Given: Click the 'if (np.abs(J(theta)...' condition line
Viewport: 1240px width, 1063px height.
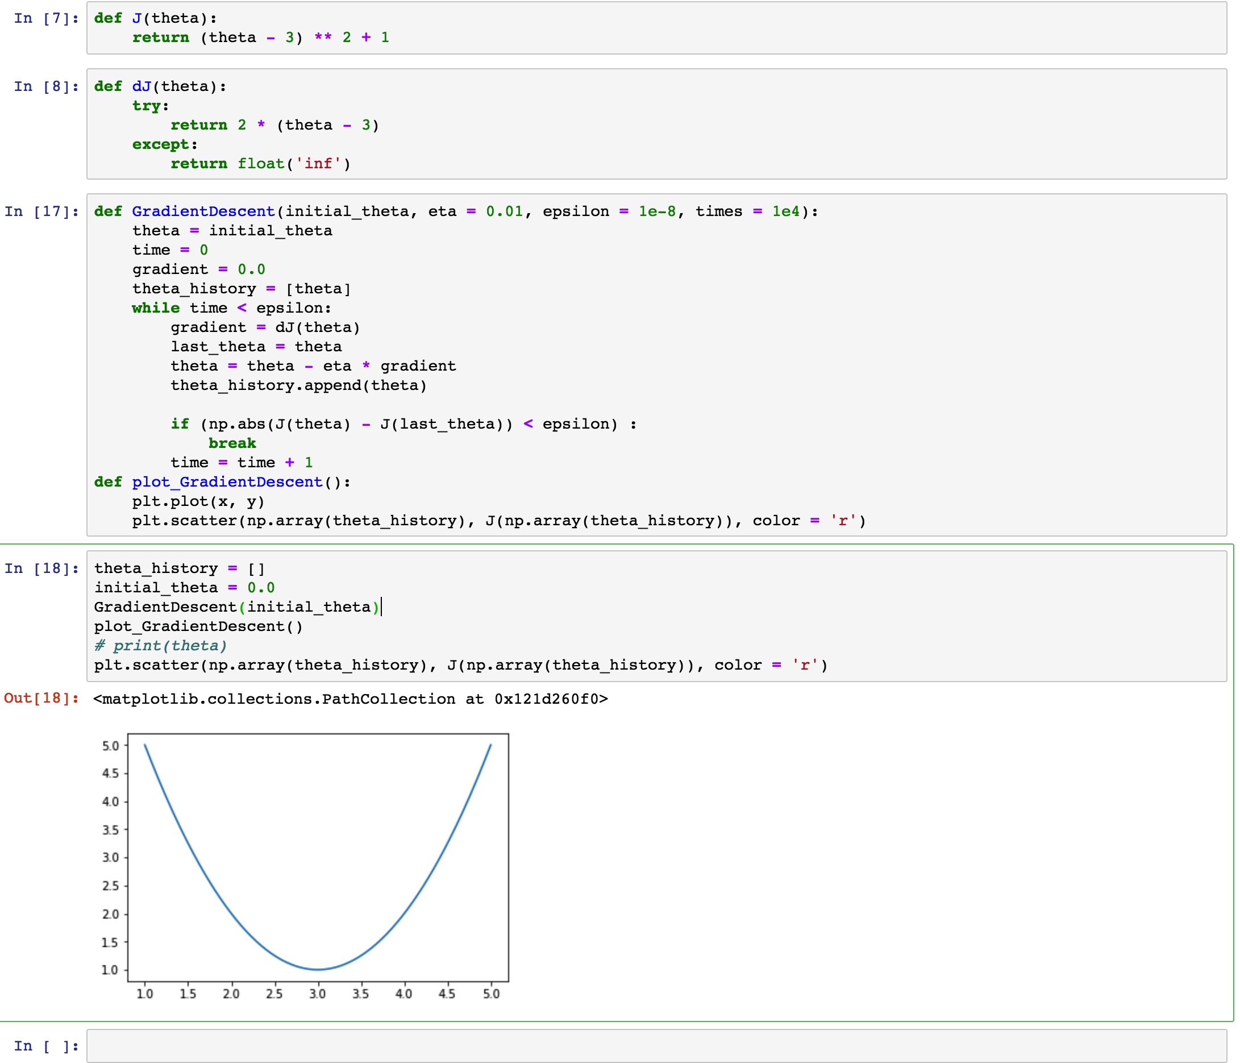Looking at the screenshot, I should pyautogui.click(x=404, y=425).
